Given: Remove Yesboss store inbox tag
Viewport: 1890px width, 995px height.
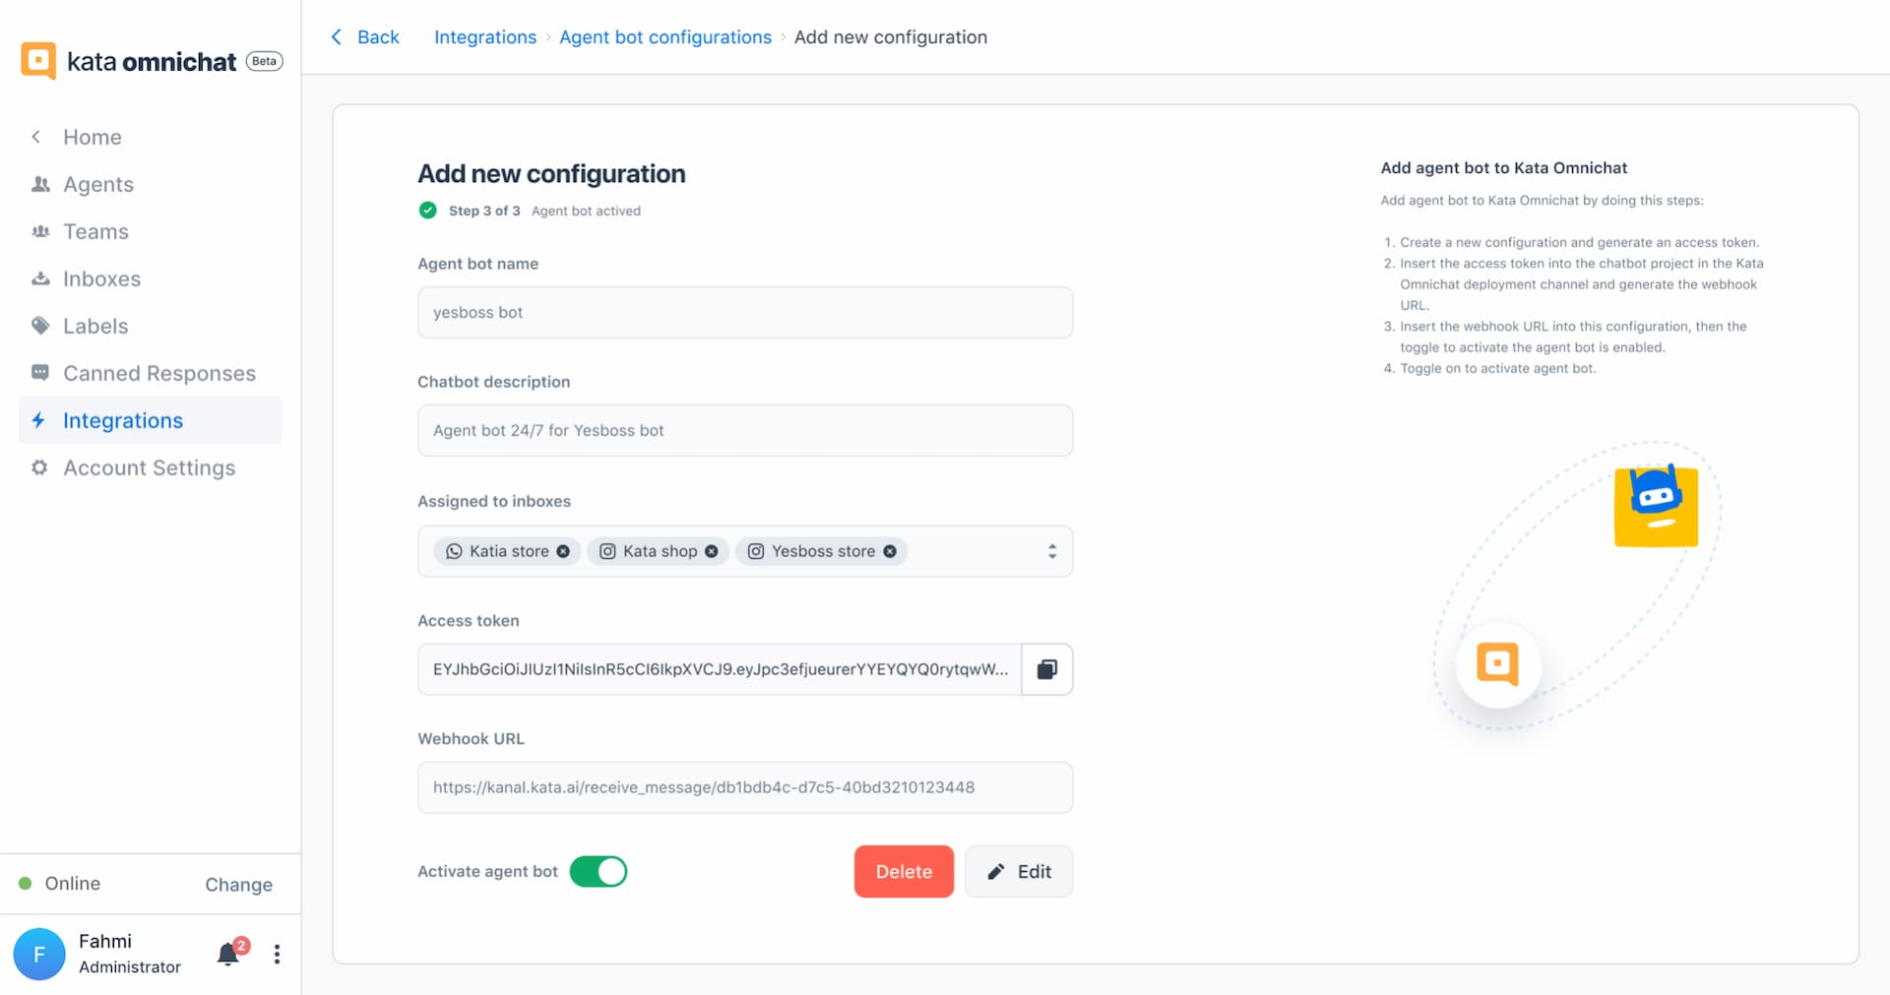Looking at the screenshot, I should tap(890, 551).
